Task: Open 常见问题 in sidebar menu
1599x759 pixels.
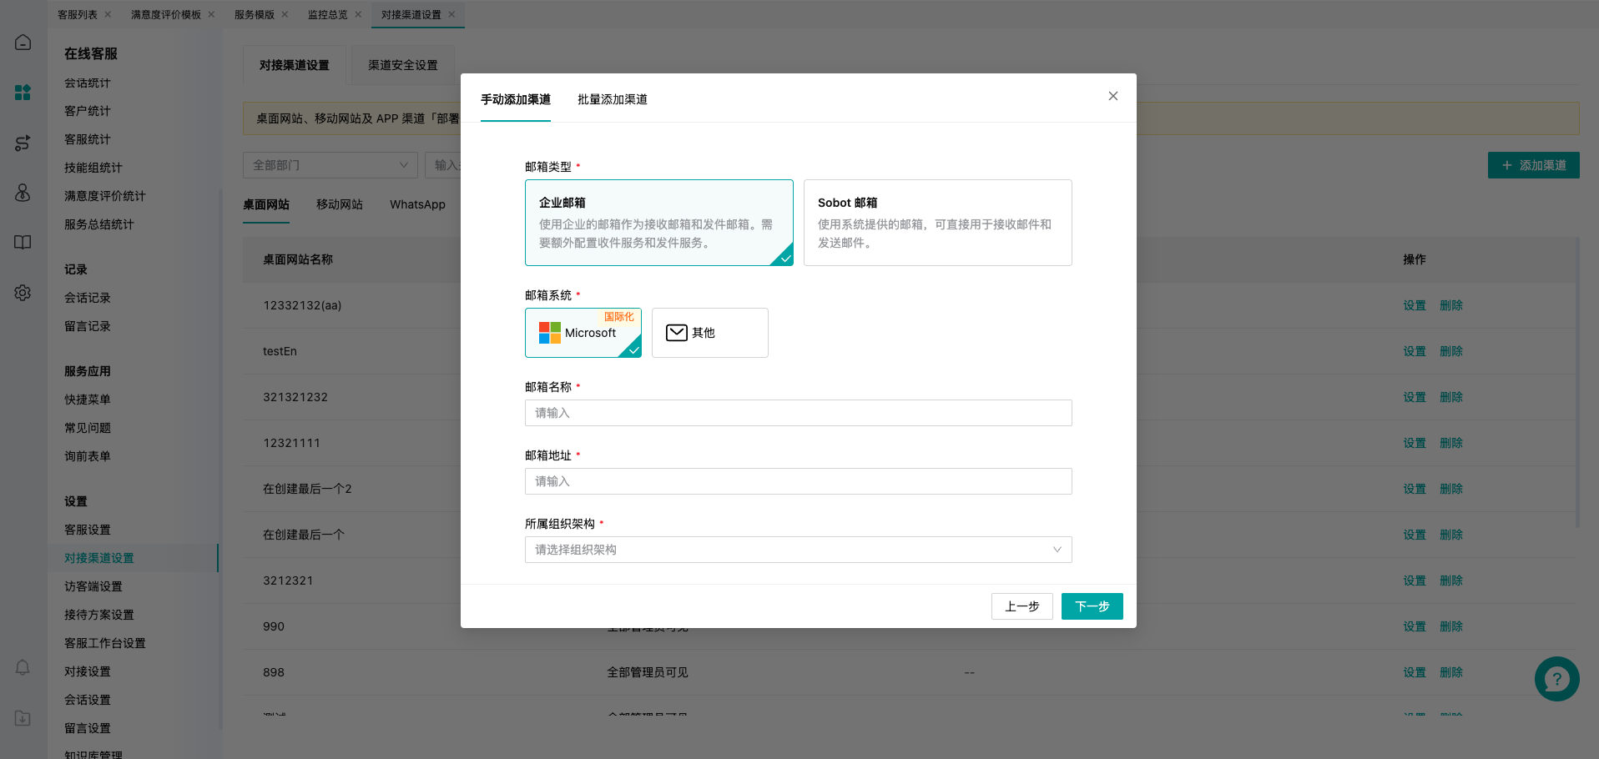Action: 88,428
